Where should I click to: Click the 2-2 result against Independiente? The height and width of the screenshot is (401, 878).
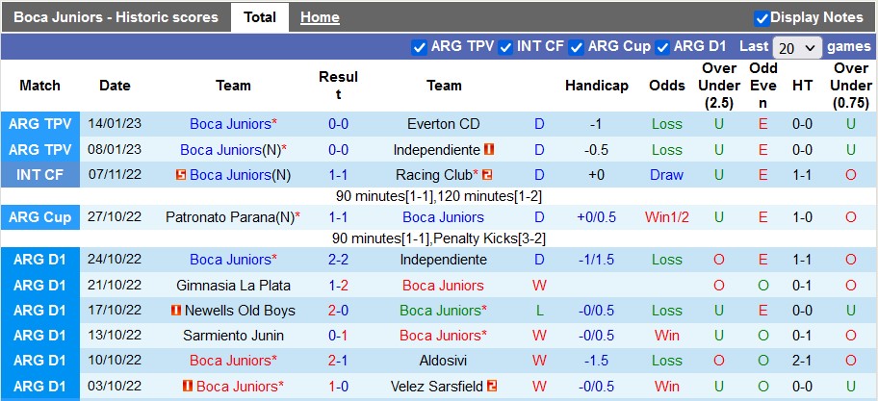tap(338, 260)
